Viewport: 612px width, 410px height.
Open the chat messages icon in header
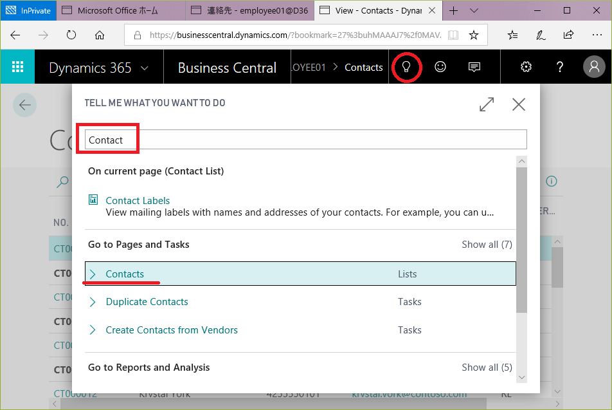pos(474,67)
